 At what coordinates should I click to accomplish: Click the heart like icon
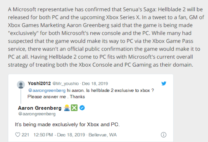pos(18,135)
